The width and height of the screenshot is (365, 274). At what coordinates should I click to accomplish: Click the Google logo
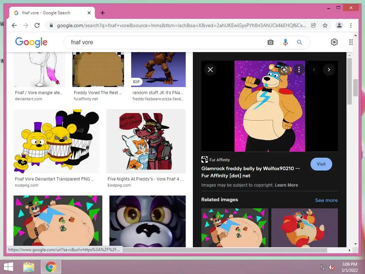[31, 42]
